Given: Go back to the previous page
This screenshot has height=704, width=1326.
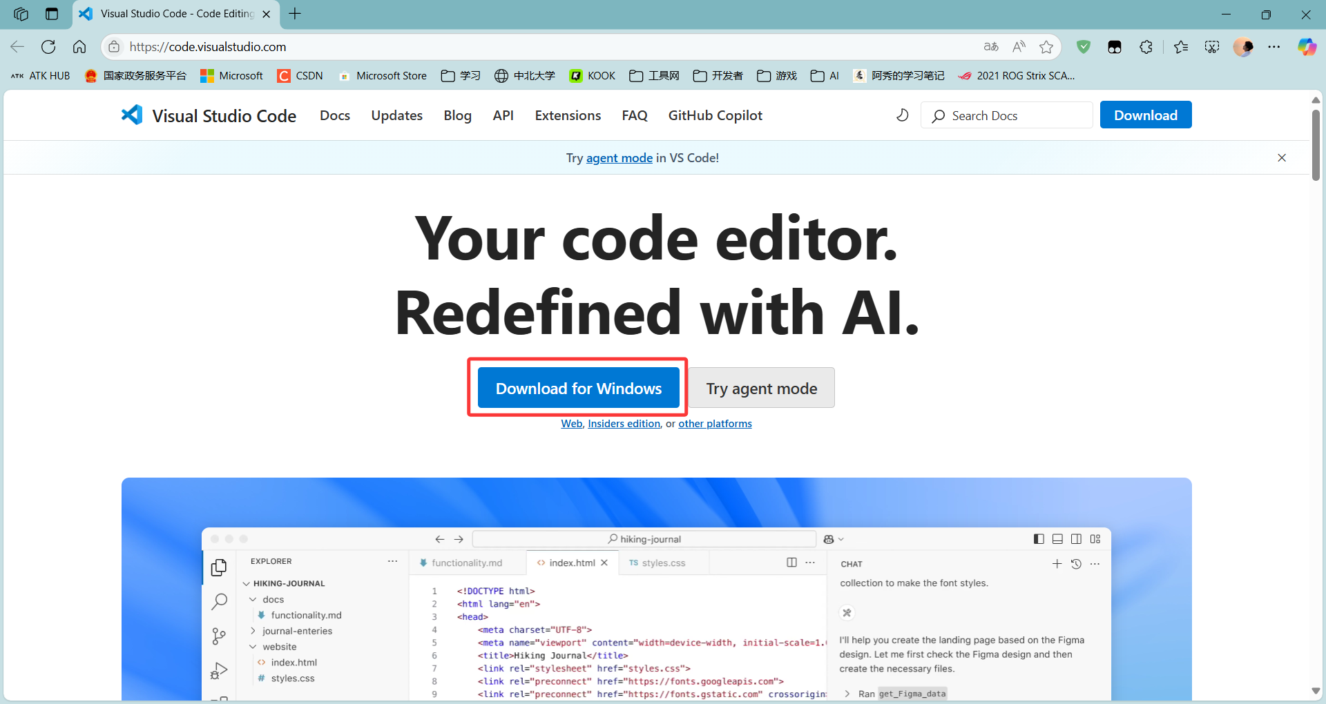Looking at the screenshot, I should tap(17, 47).
